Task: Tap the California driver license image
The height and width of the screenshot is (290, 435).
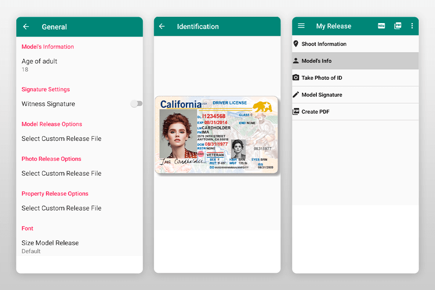Action: (216, 135)
